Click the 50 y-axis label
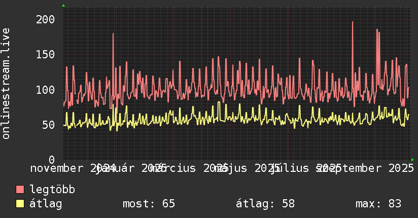The width and height of the screenshot is (418, 218). click(x=49, y=125)
